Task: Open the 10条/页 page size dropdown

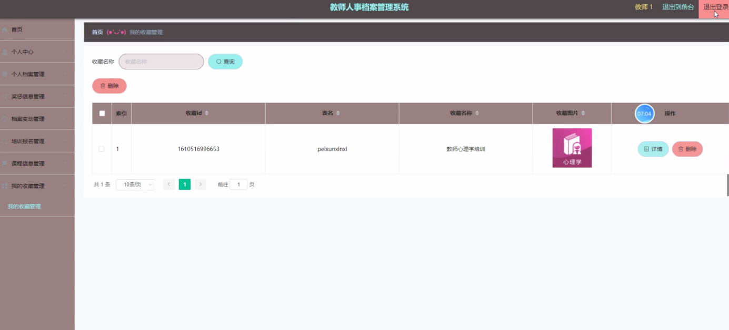Action: click(x=135, y=184)
